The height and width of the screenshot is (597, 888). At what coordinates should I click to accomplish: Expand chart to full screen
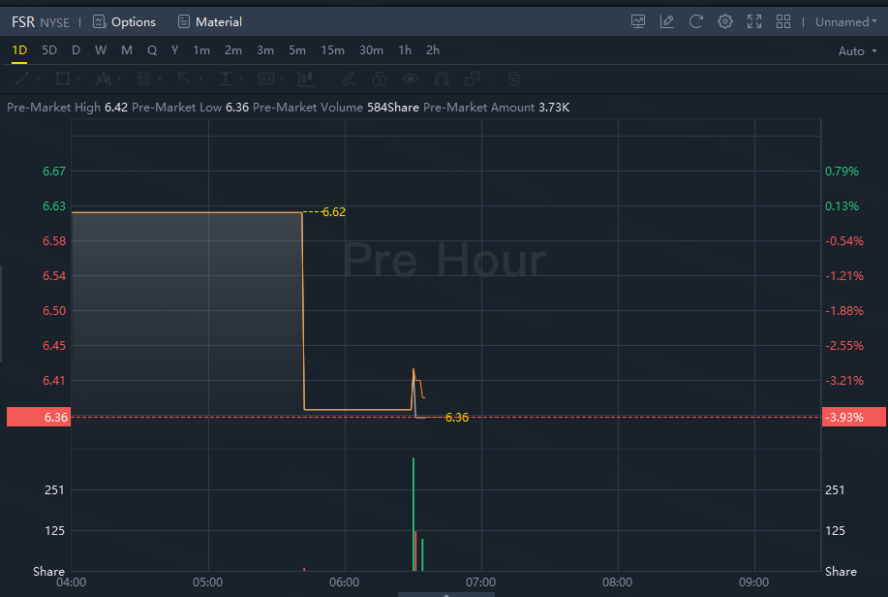753,21
